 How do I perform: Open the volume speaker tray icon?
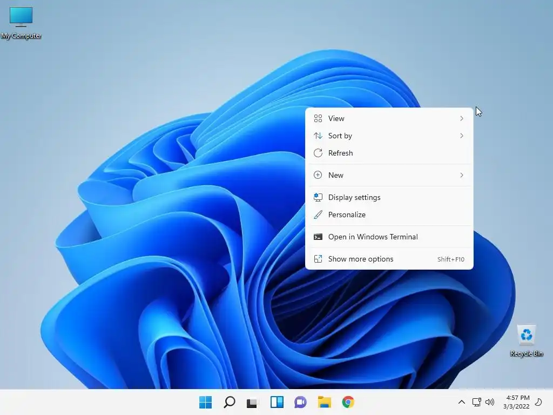pyautogui.click(x=490, y=402)
